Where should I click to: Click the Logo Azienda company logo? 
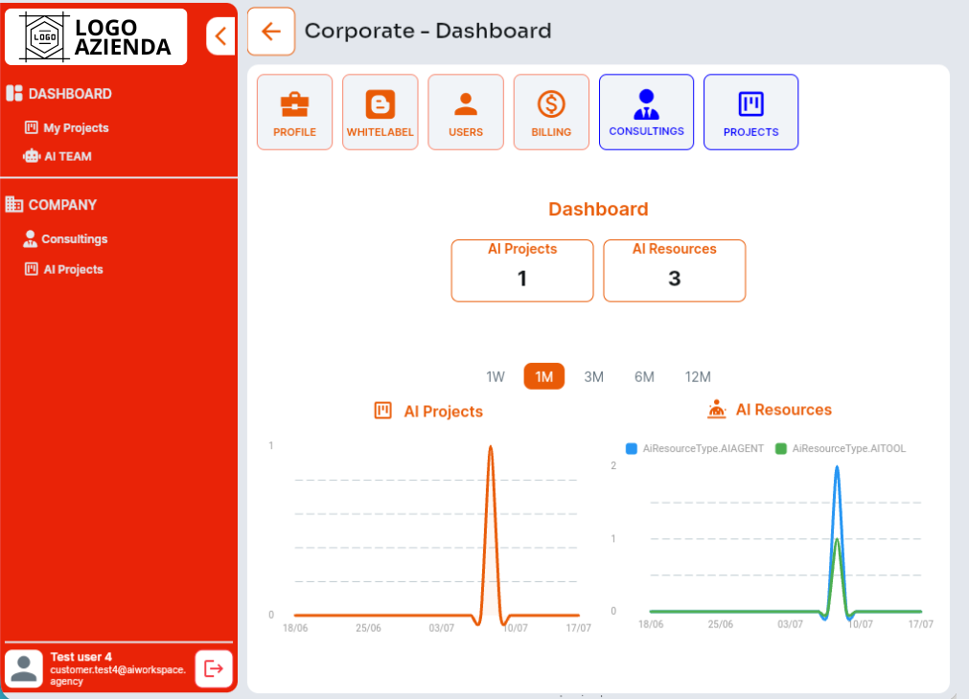pos(96,37)
